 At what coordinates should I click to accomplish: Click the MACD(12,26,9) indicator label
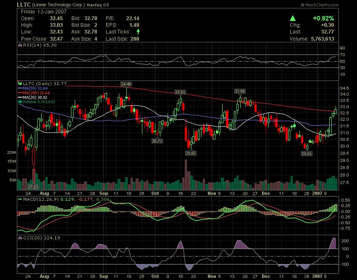(41, 200)
